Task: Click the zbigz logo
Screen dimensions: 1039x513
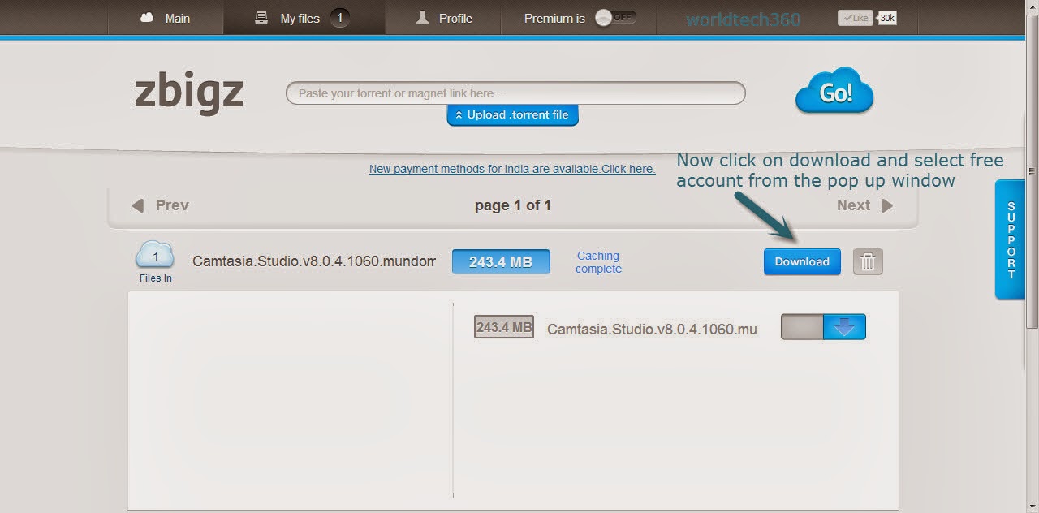Action: (x=188, y=93)
